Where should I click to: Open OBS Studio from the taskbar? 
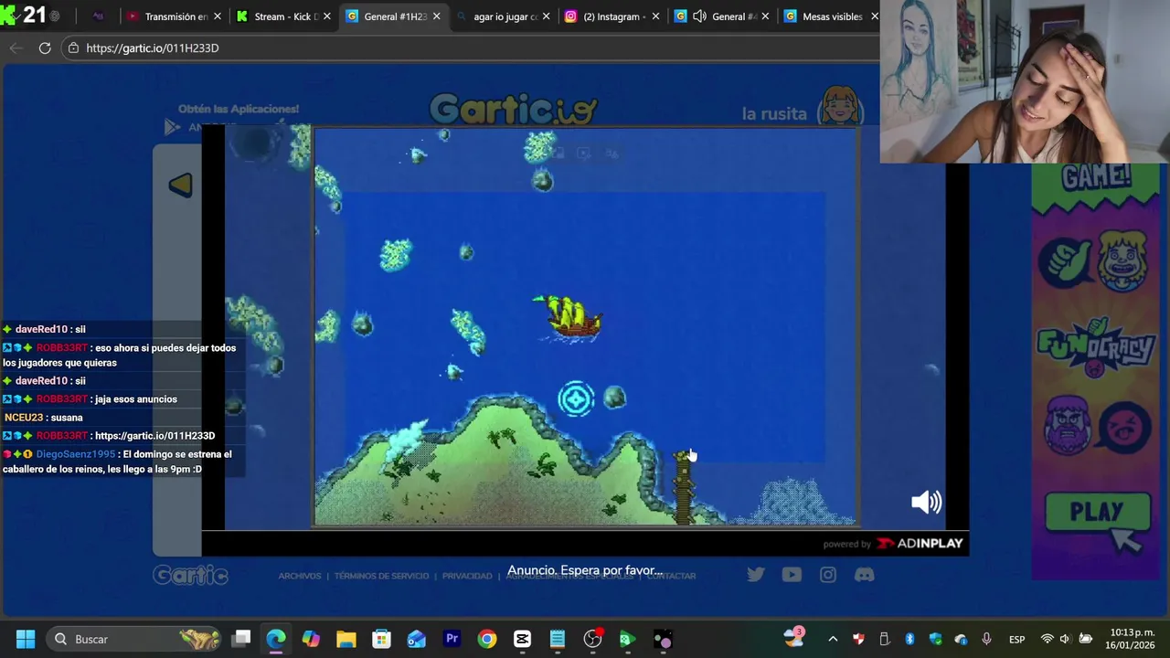point(592,639)
